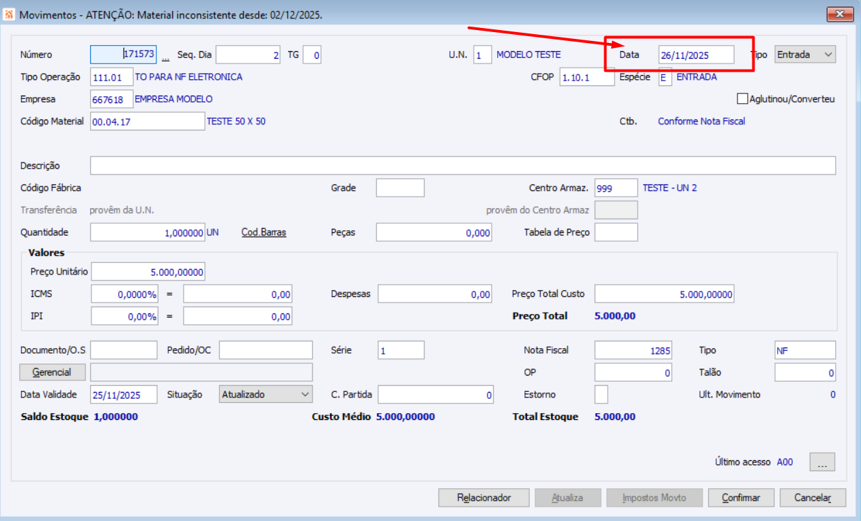Select the Tipo Operação field 111.01
861x521 pixels.
coord(111,77)
